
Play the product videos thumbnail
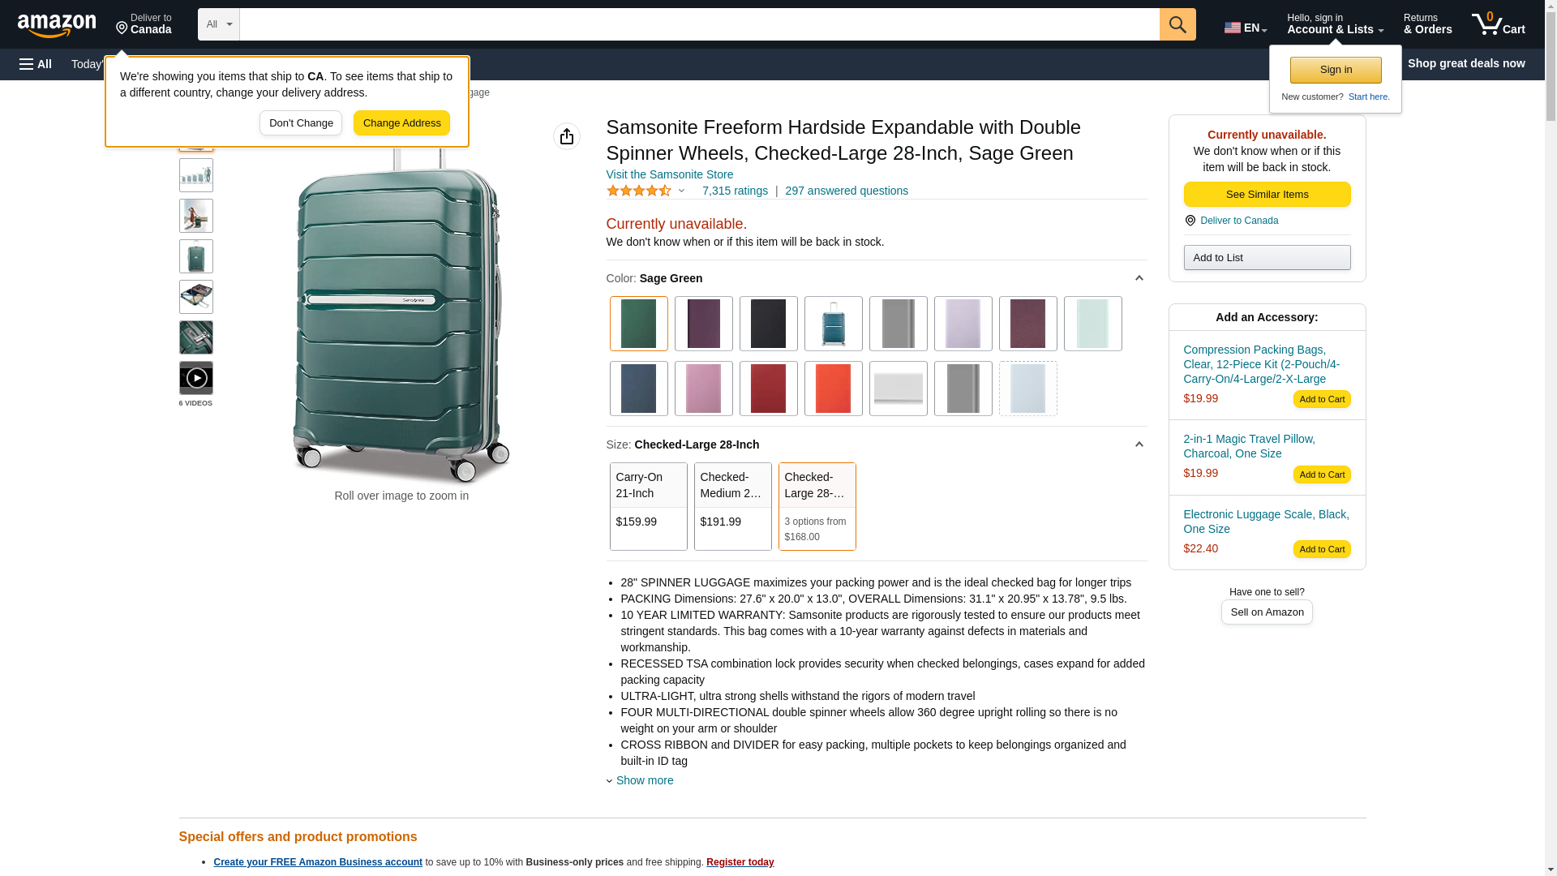pyautogui.click(x=196, y=378)
